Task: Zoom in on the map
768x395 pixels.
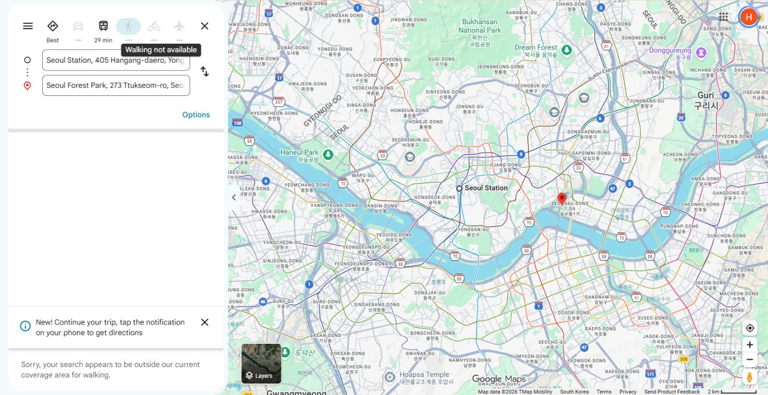Action: coord(750,345)
